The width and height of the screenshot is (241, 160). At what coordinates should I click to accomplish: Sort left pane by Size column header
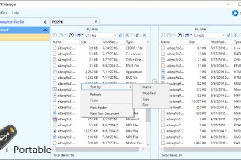pyautogui.click(x=84, y=42)
